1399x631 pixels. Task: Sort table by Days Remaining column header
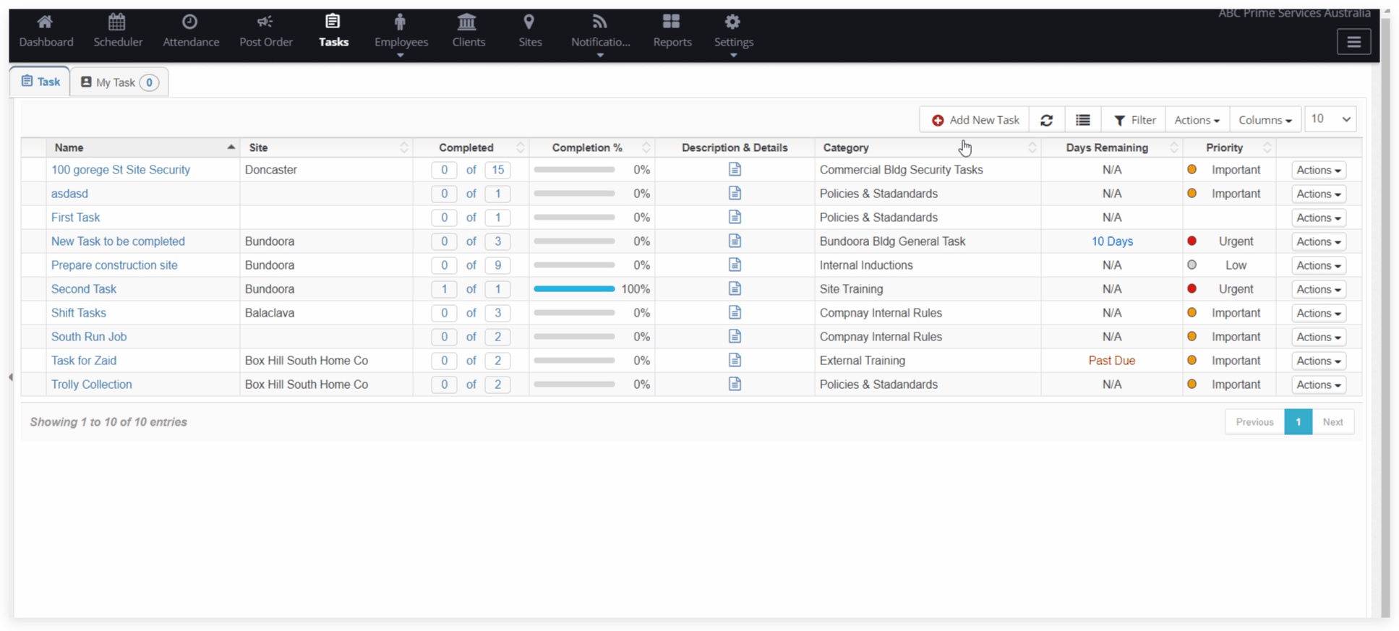[1112, 147]
